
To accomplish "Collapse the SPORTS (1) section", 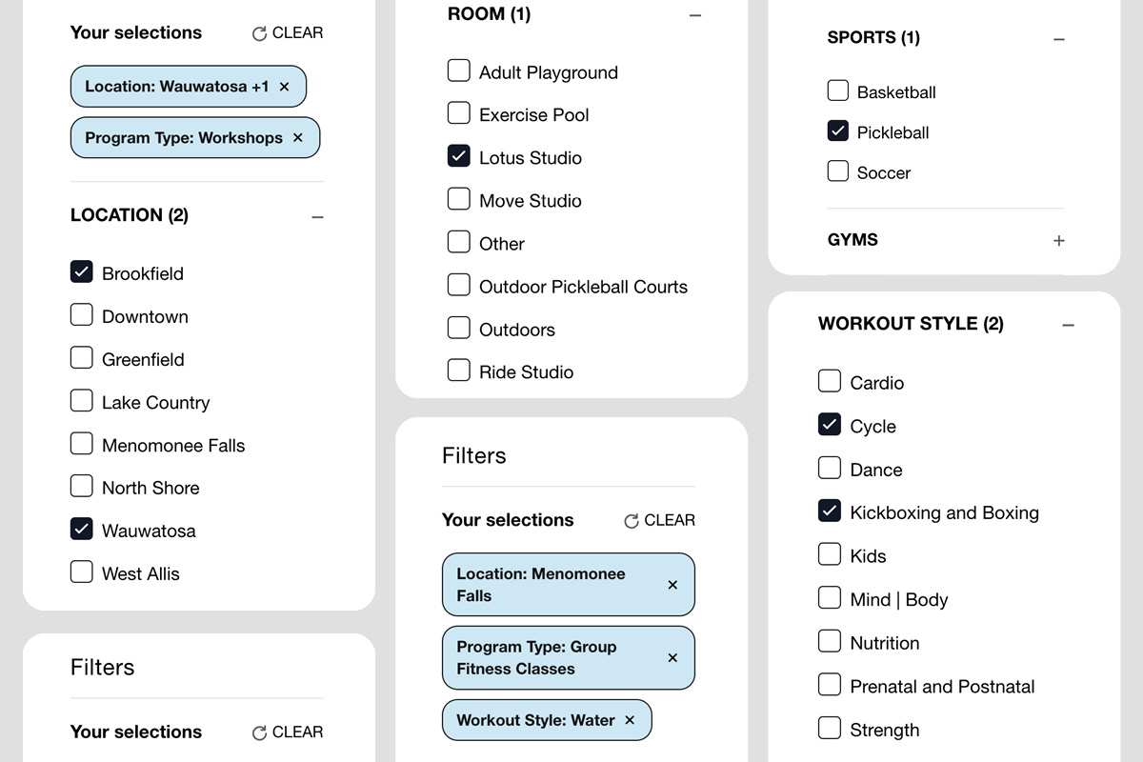I will coord(1059,39).
